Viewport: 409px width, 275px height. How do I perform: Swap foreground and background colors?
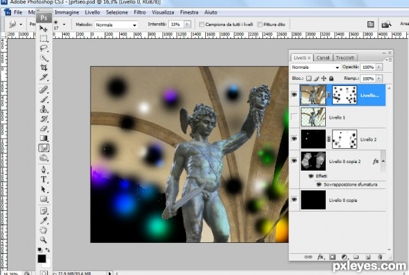pyautogui.click(x=48, y=250)
